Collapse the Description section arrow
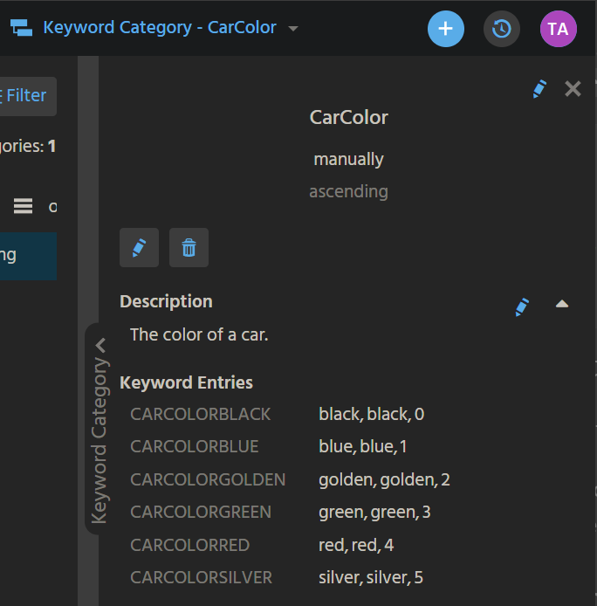Screen dimensions: 597x606 coord(562,305)
